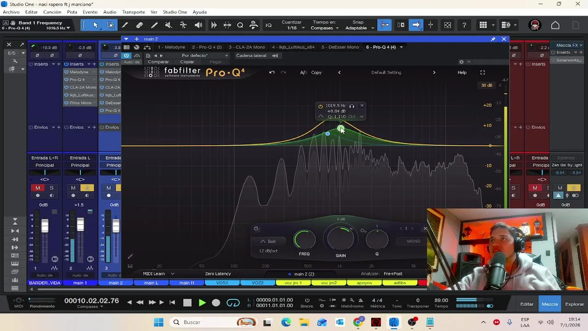Expand the main 2 plugin window arrow
588x331 pixels.
coord(126,39)
